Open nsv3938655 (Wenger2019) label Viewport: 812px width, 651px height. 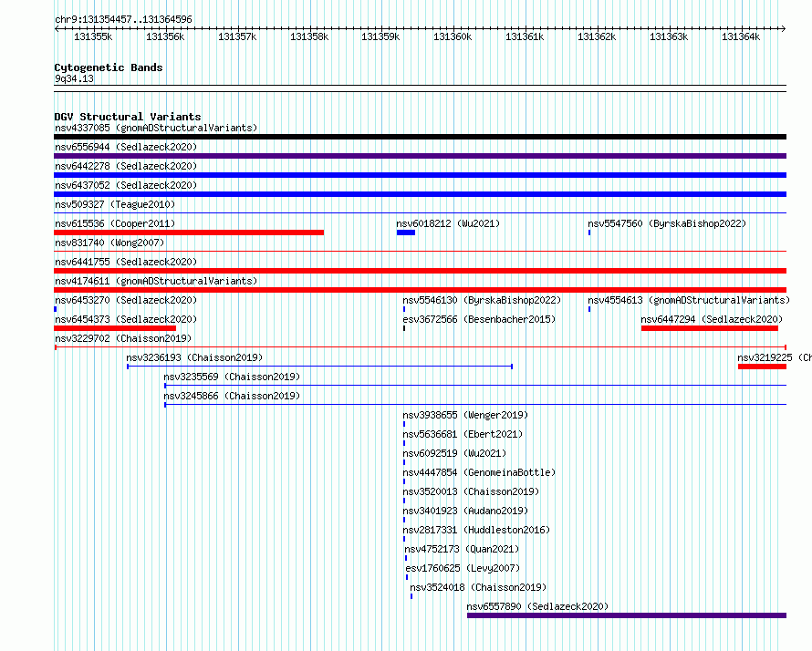(x=465, y=415)
